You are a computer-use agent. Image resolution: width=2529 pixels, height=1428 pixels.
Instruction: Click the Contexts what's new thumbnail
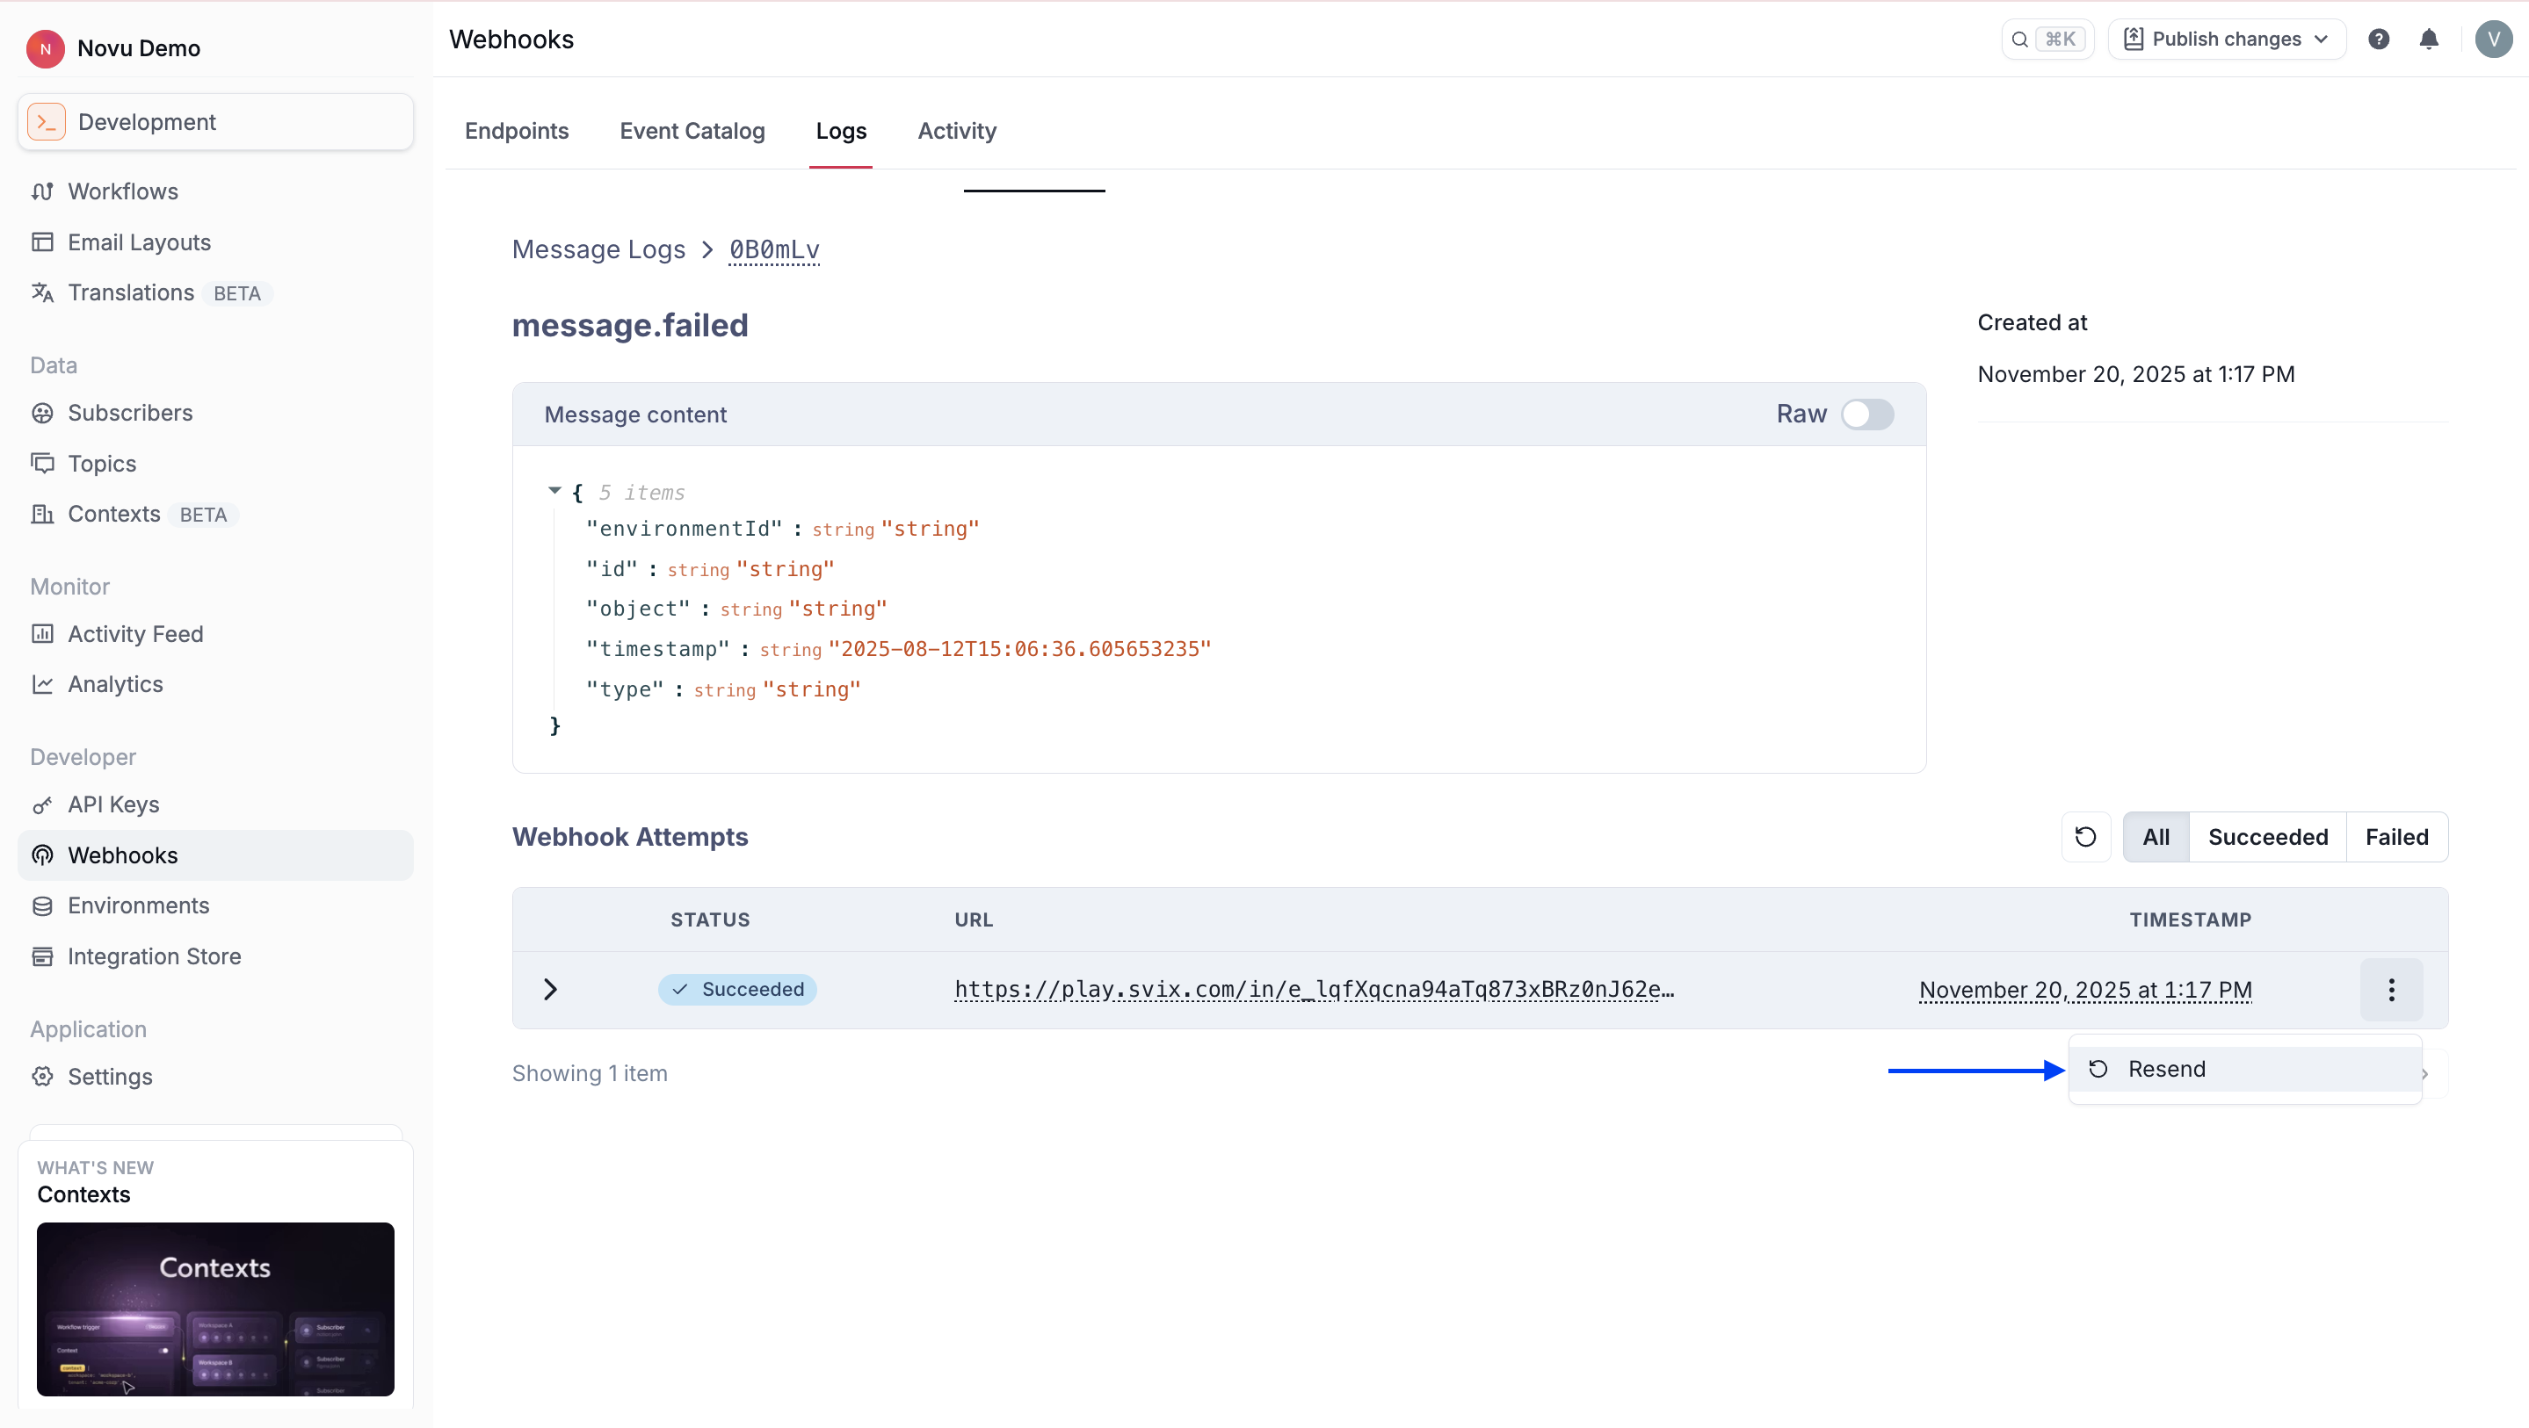215,1309
